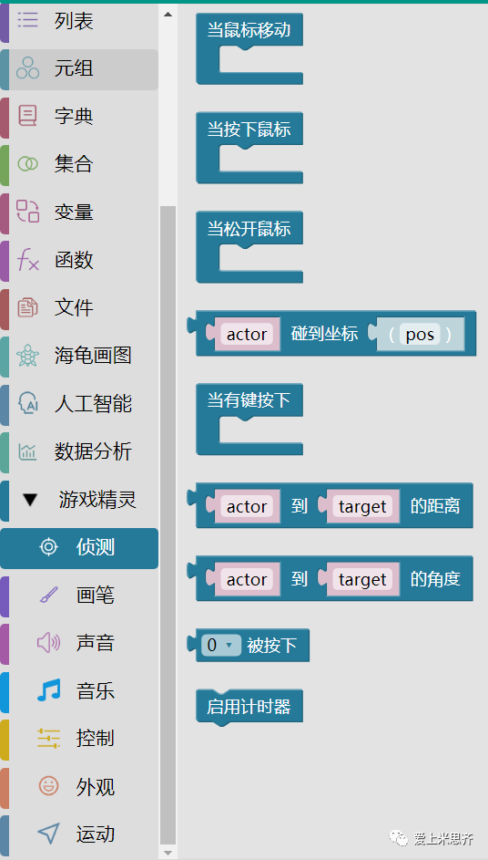The width and height of the screenshot is (488, 860).
Task: Open the 声音 speaker icon category
Action: (49, 643)
